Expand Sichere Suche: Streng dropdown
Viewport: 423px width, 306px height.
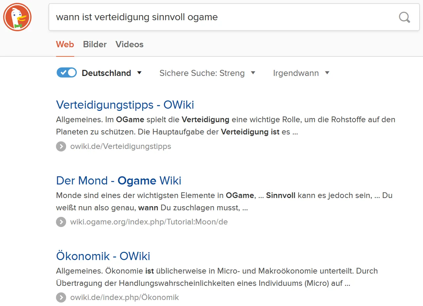(x=207, y=73)
